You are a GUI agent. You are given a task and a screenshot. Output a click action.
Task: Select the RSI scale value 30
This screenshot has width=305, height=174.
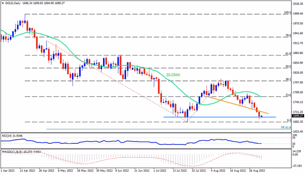click(x=294, y=144)
